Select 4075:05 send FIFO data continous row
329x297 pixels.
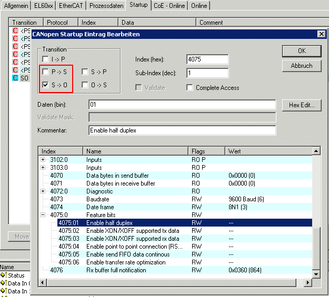click(185, 254)
